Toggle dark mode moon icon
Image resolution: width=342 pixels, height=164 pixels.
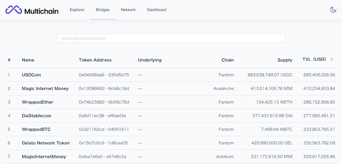333,10
